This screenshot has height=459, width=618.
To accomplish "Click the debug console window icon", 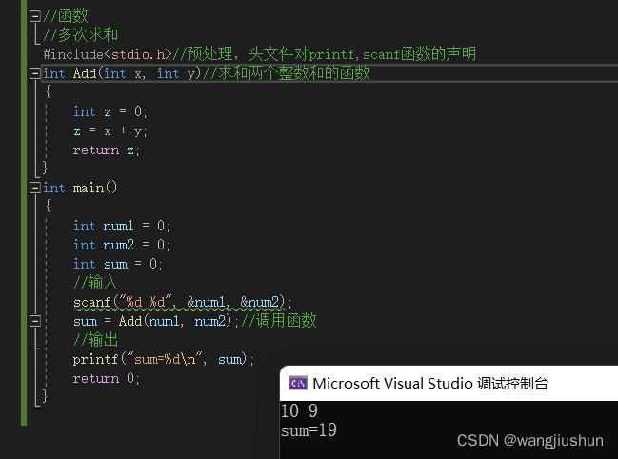I will coord(297,383).
